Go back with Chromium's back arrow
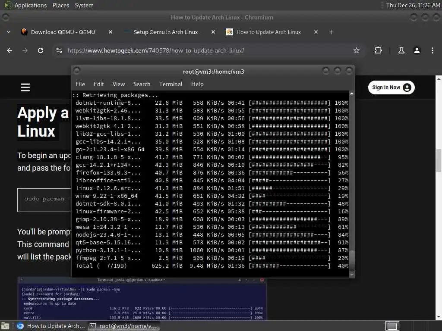Image resolution: width=442 pixels, height=331 pixels. pyautogui.click(x=9, y=50)
